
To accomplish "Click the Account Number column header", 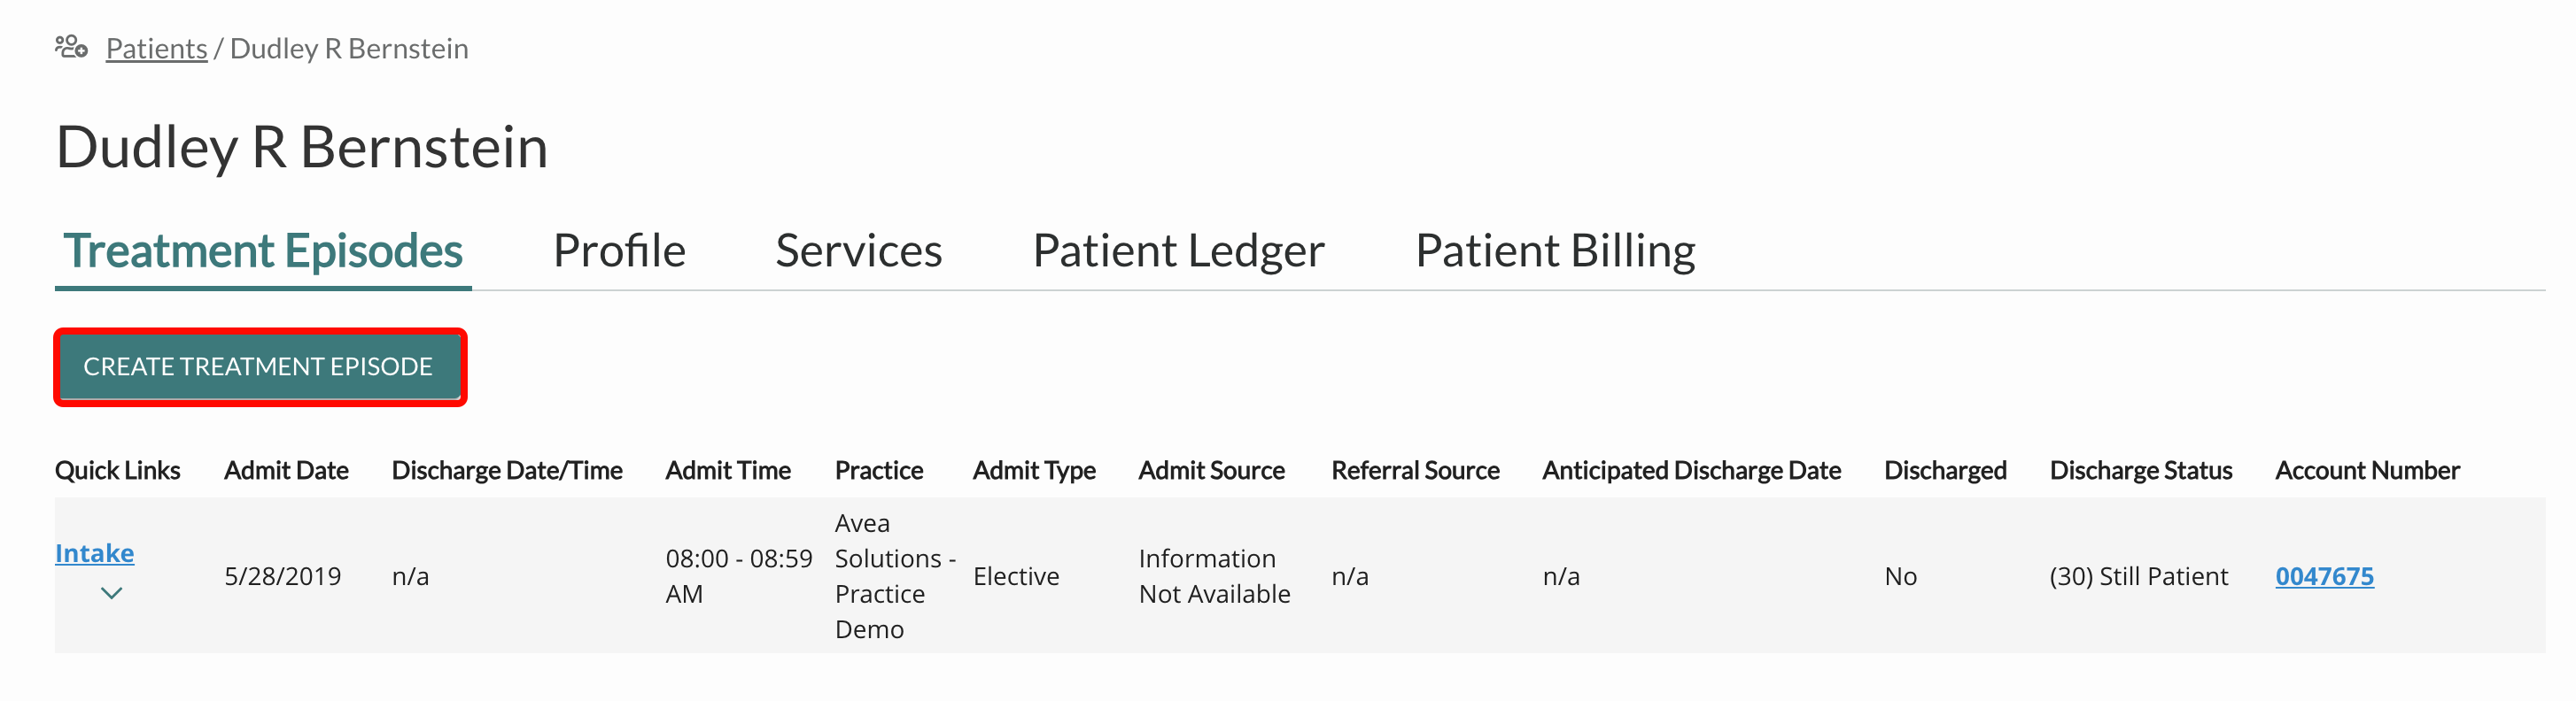I will pos(2367,470).
